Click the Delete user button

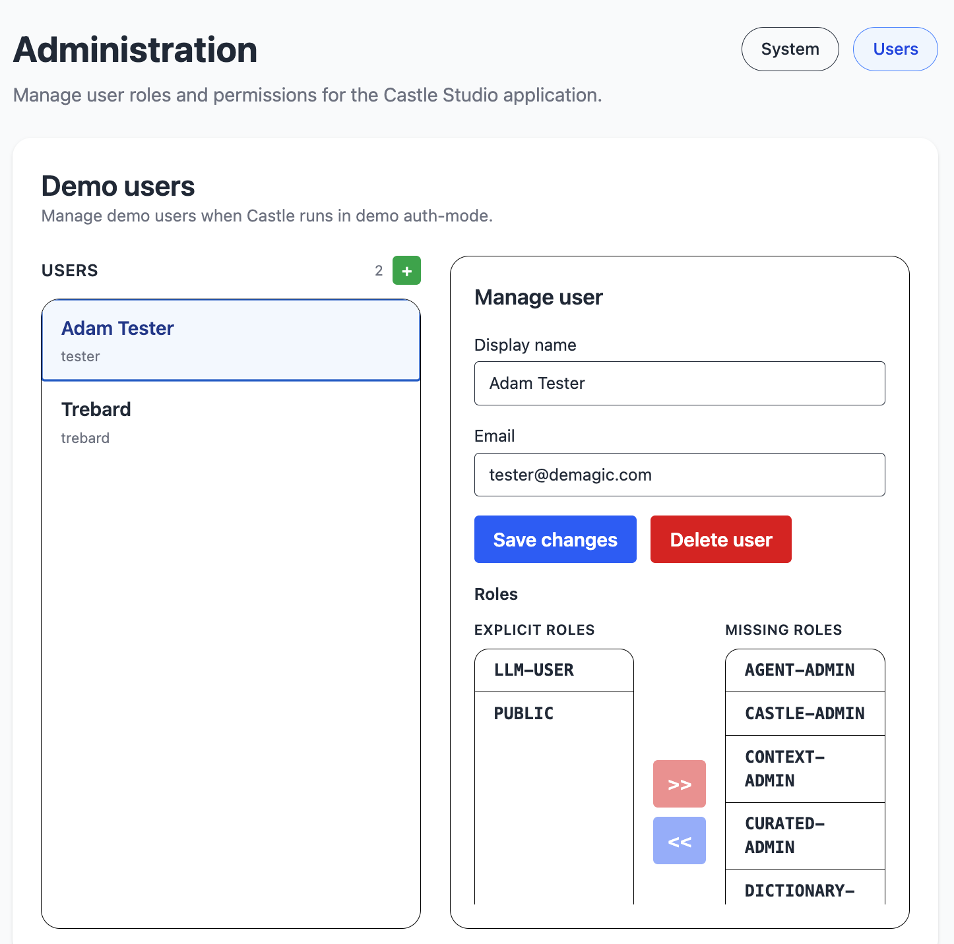point(720,539)
